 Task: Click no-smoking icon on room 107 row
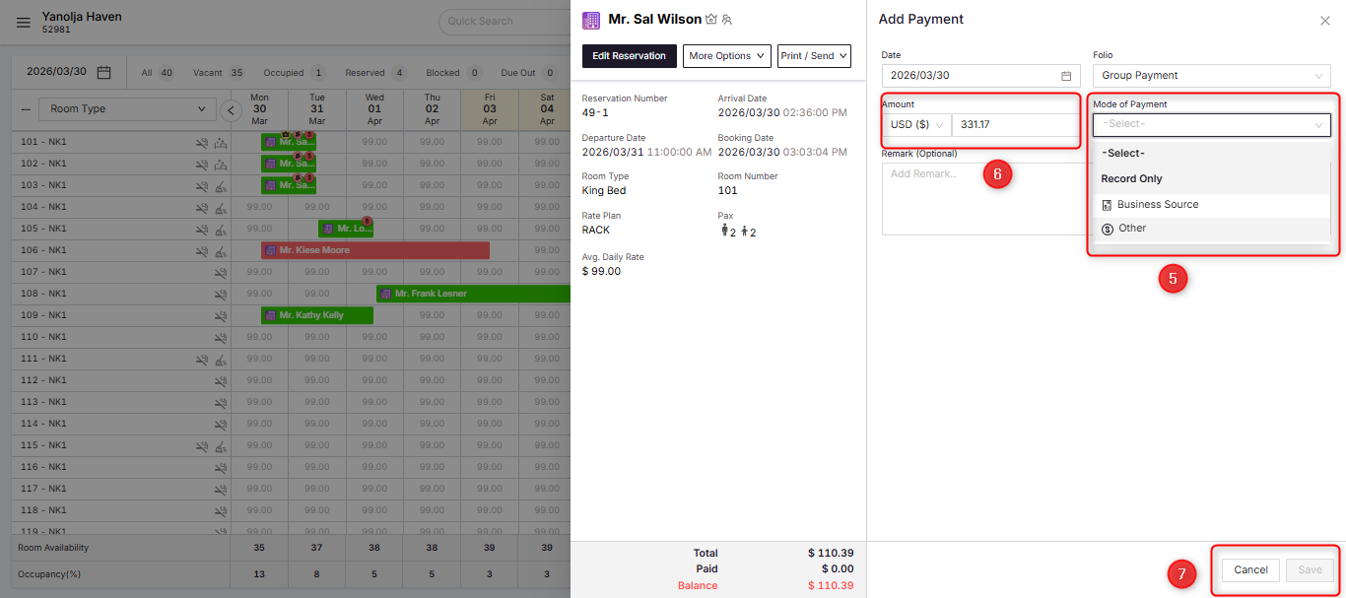coord(221,272)
